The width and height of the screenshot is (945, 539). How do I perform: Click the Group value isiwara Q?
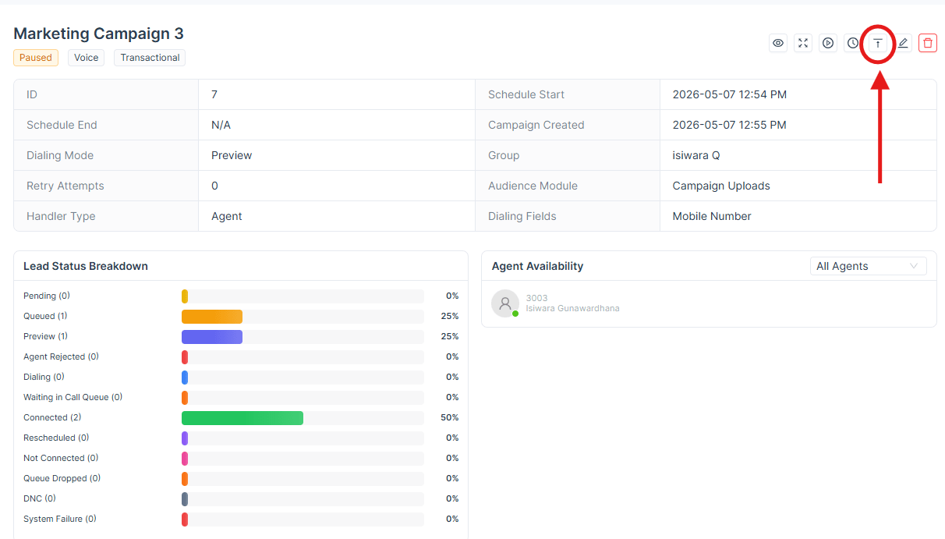click(696, 155)
